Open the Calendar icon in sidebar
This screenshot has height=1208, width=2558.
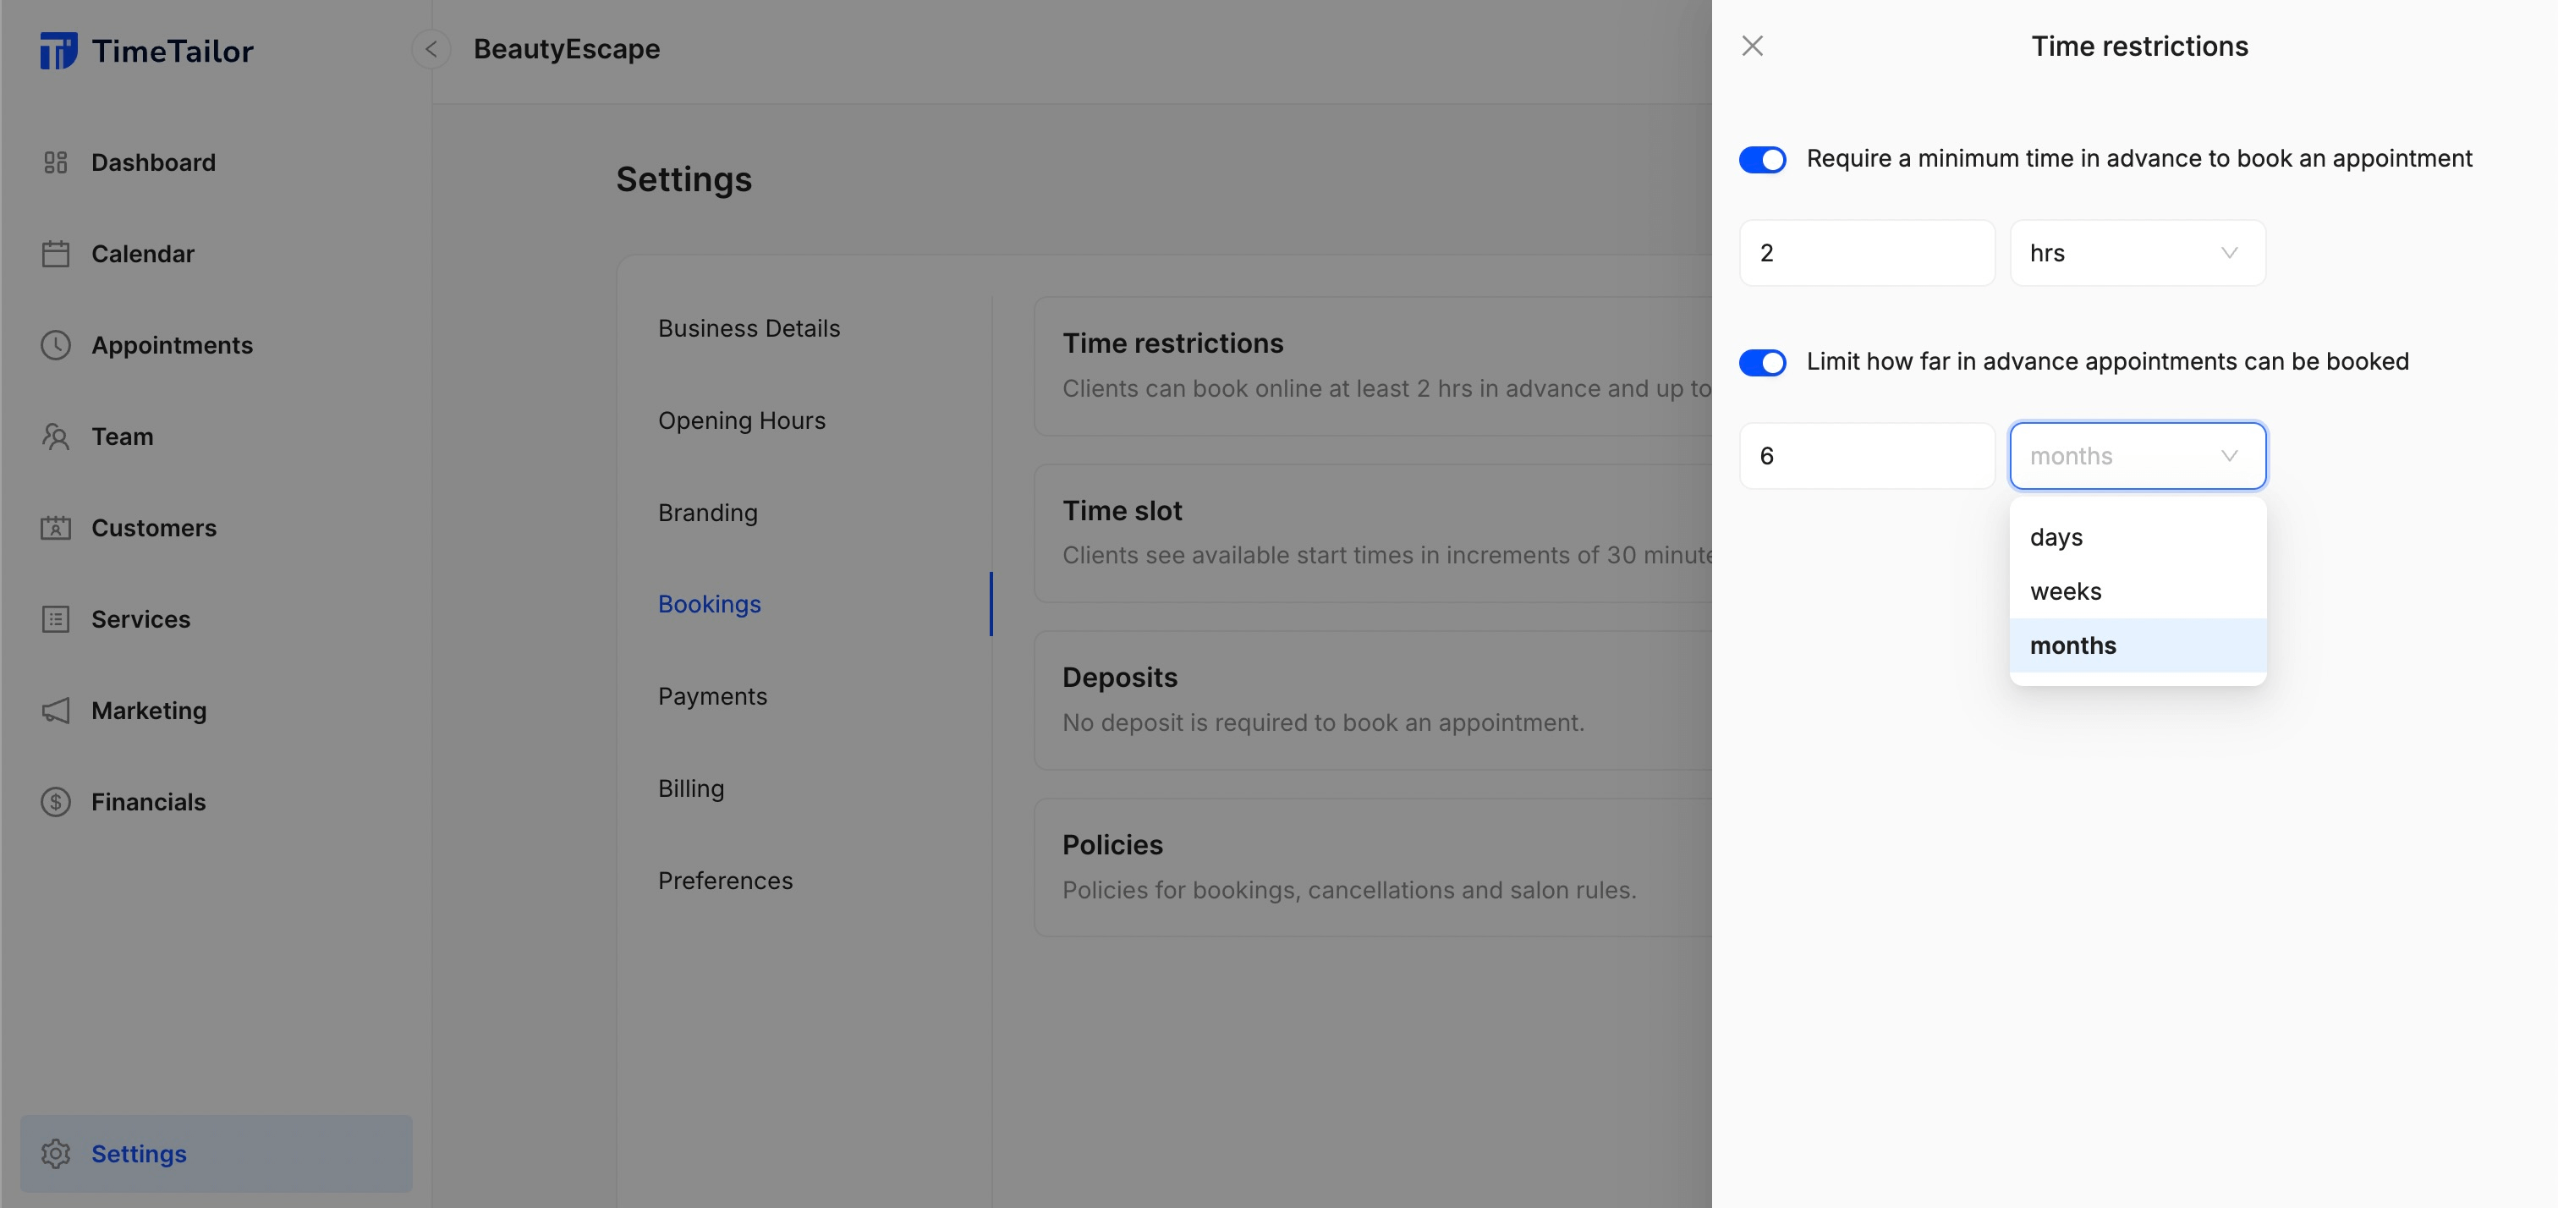tap(56, 253)
